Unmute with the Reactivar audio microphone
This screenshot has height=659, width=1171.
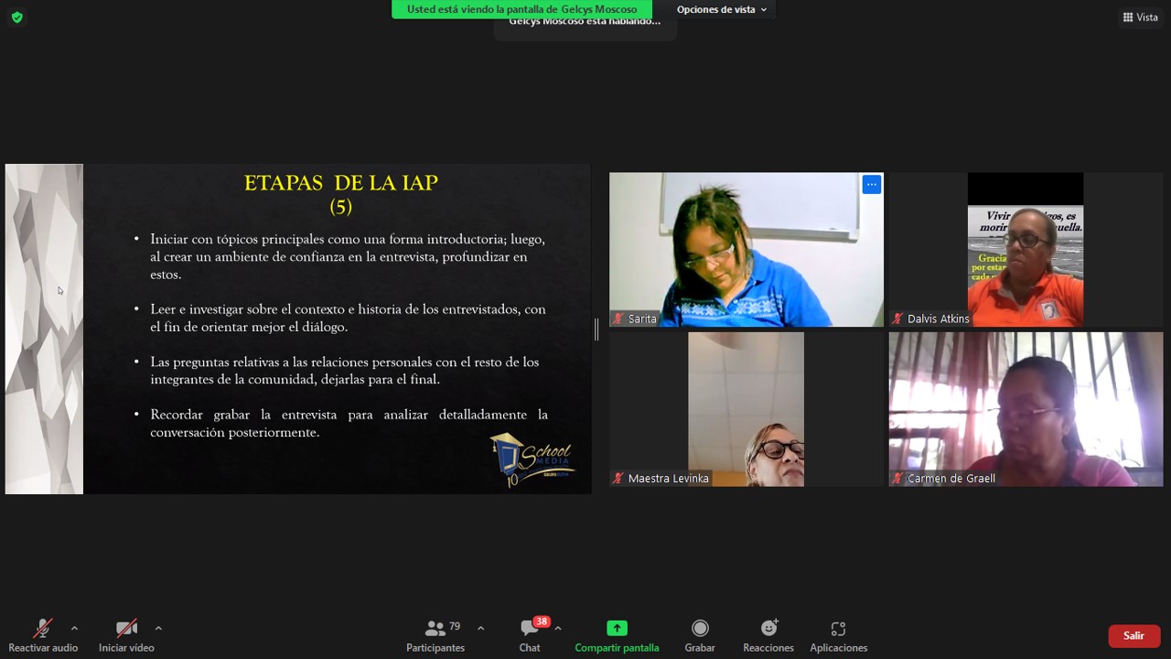point(43,629)
